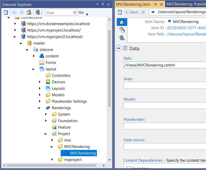
Task: Collapse the layout node
Action: pyautogui.click(x=33, y=69)
